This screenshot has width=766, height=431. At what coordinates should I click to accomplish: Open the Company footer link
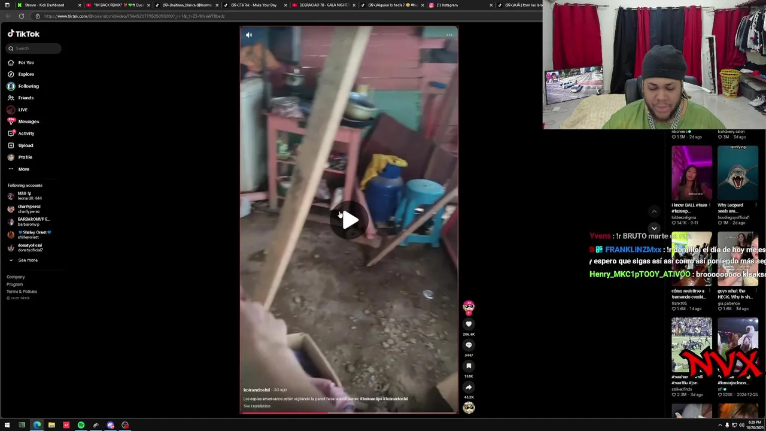coord(16,277)
